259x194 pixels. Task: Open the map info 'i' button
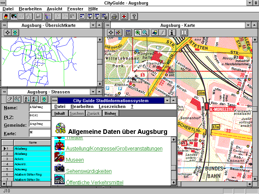click(x=172, y=33)
